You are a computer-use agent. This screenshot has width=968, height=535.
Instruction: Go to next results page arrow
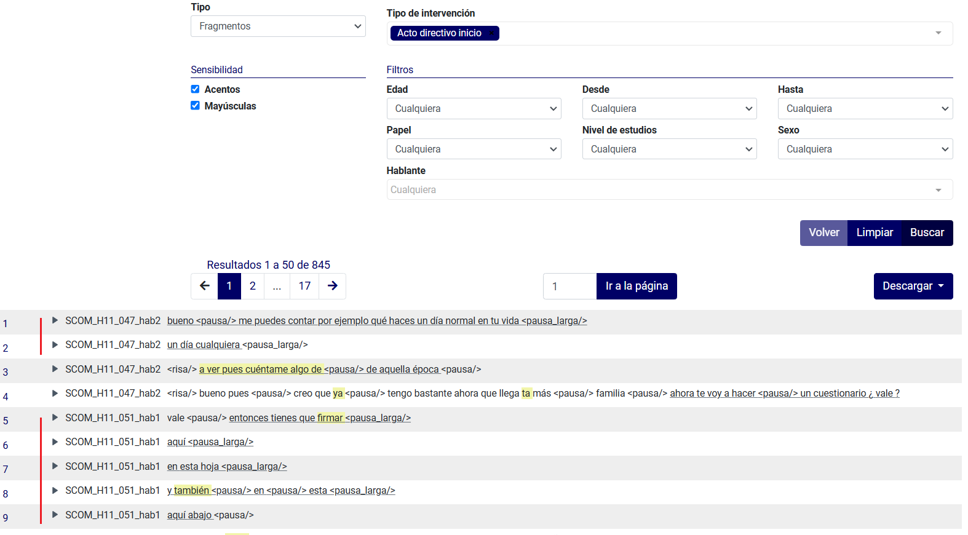(x=332, y=286)
